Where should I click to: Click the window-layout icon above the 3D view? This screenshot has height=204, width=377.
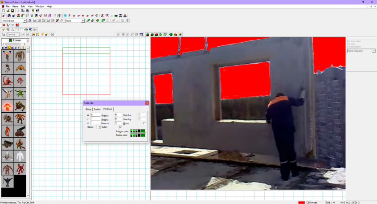point(141,35)
